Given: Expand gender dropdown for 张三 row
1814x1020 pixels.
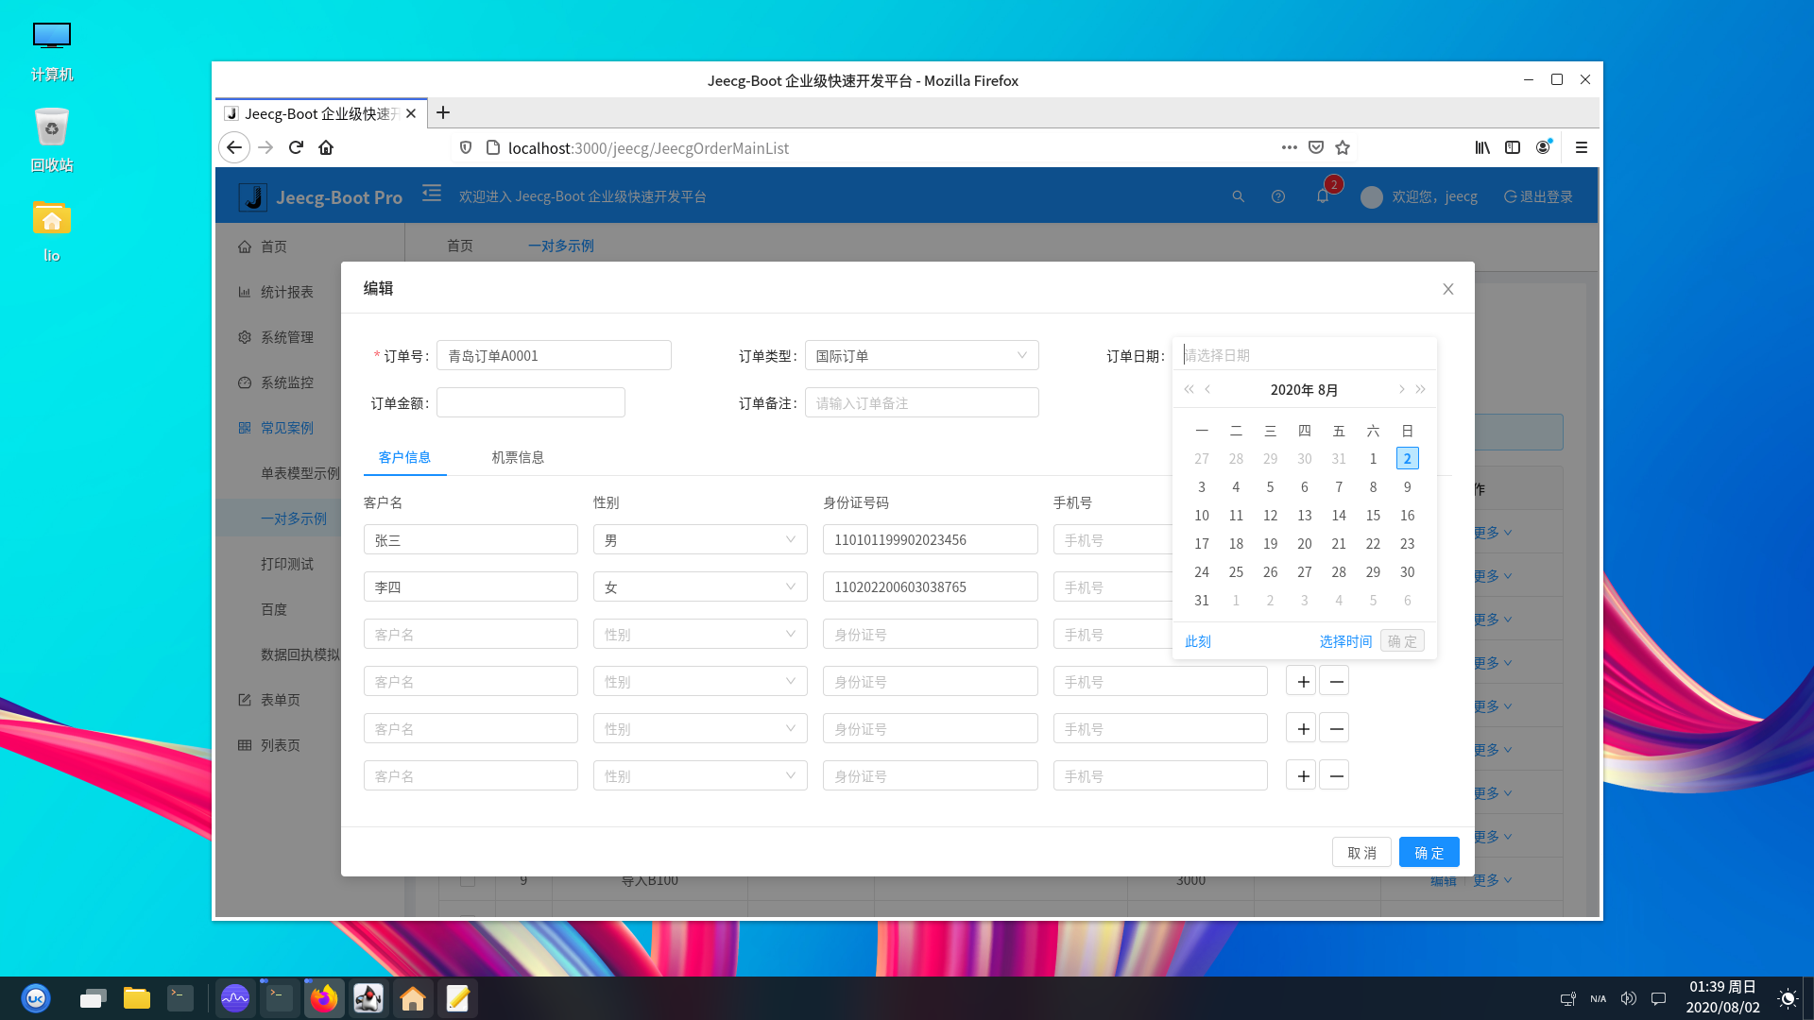Looking at the screenshot, I should [x=700, y=540].
